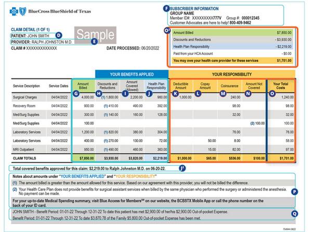Screen dimensions: 315x232
Task: Click the '304.00' health plan cell
Action: click(162, 132)
